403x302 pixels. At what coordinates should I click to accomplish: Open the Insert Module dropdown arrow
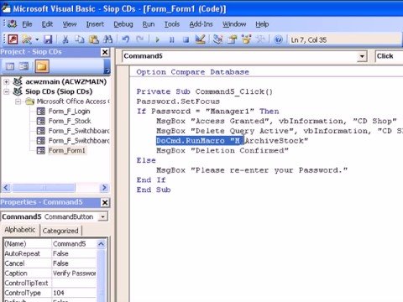tap(37, 39)
